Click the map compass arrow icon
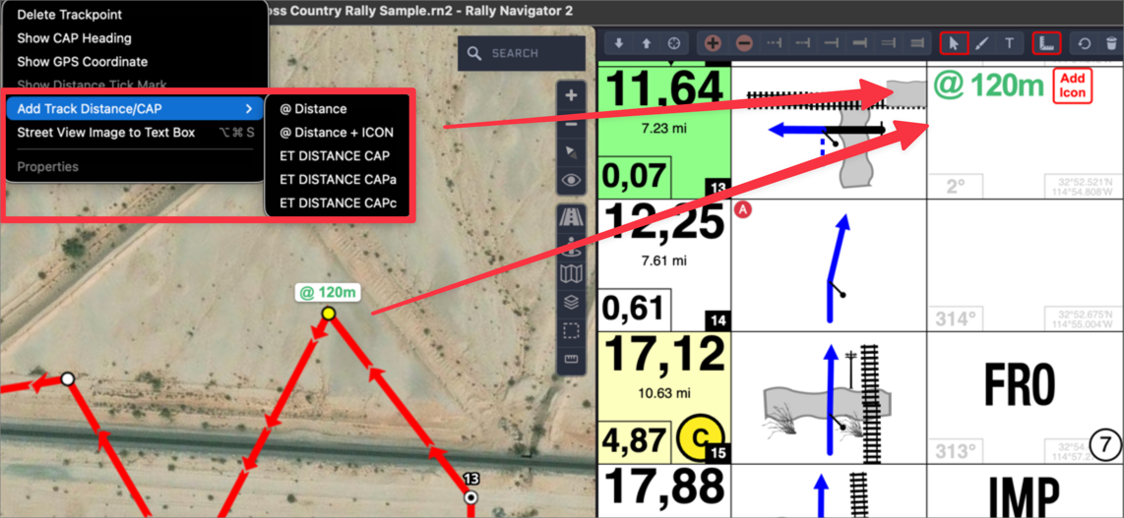This screenshot has width=1124, height=518. 571,151
